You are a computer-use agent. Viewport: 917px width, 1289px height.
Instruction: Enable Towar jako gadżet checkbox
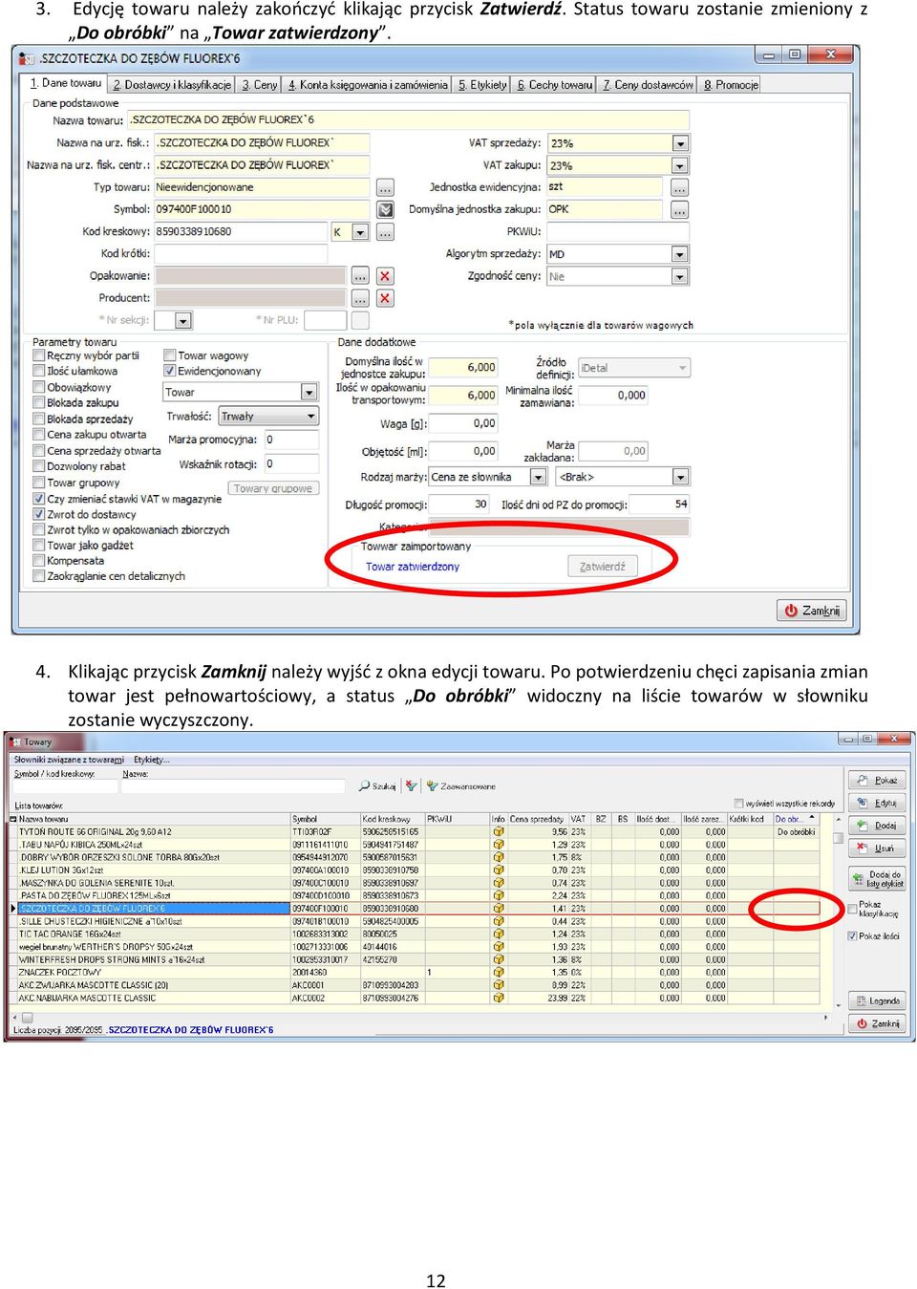tap(39, 546)
